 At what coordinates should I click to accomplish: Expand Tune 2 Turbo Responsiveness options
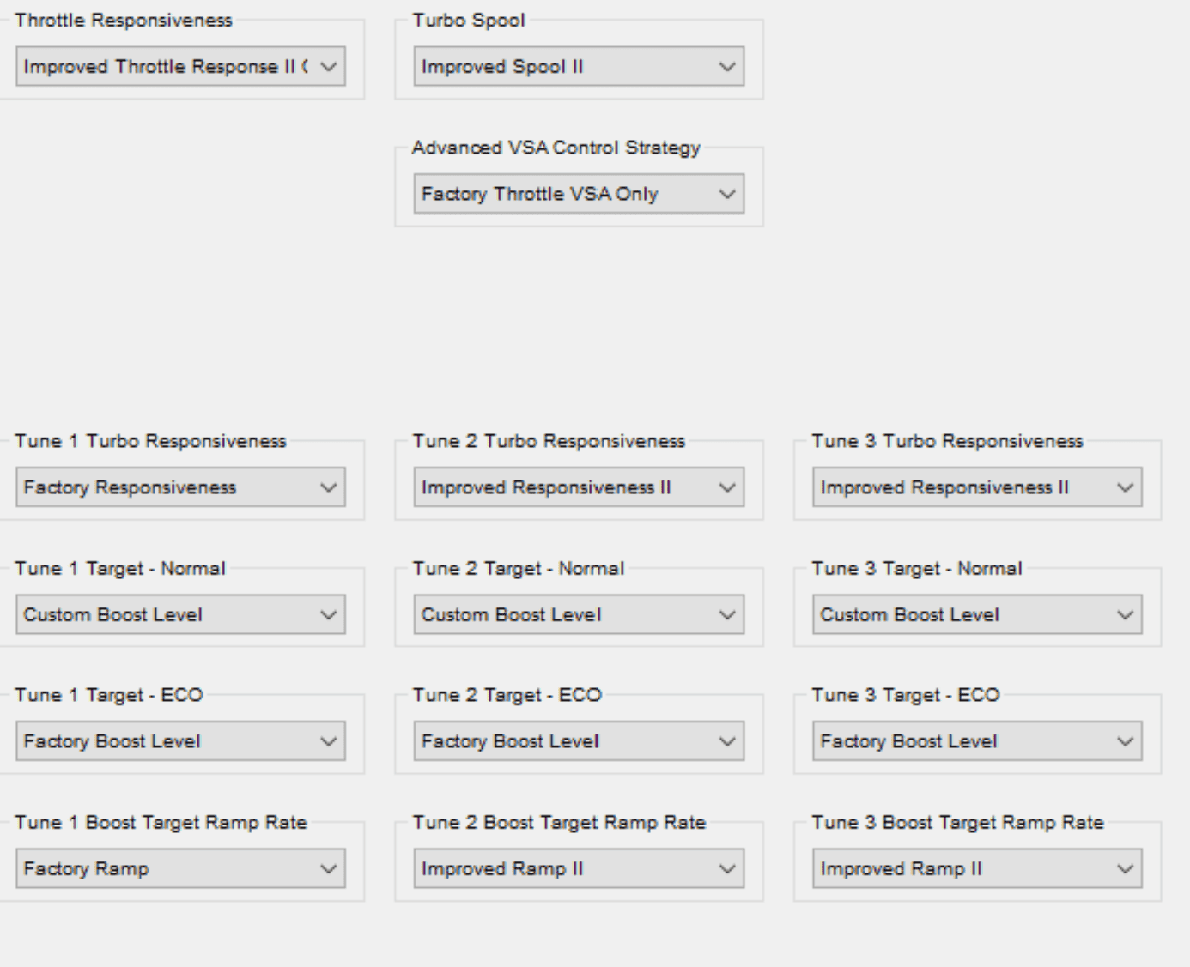click(578, 487)
